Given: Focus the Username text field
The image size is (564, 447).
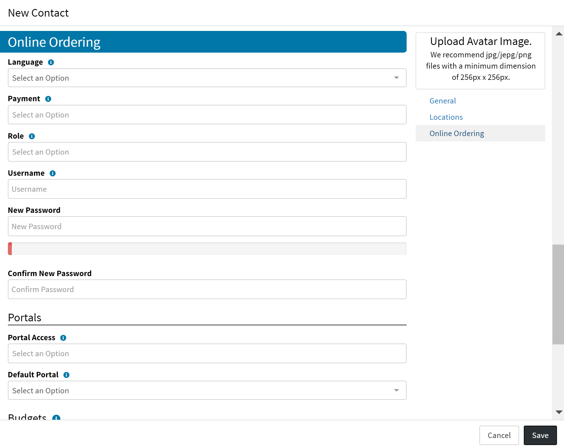Looking at the screenshot, I should tap(207, 189).
